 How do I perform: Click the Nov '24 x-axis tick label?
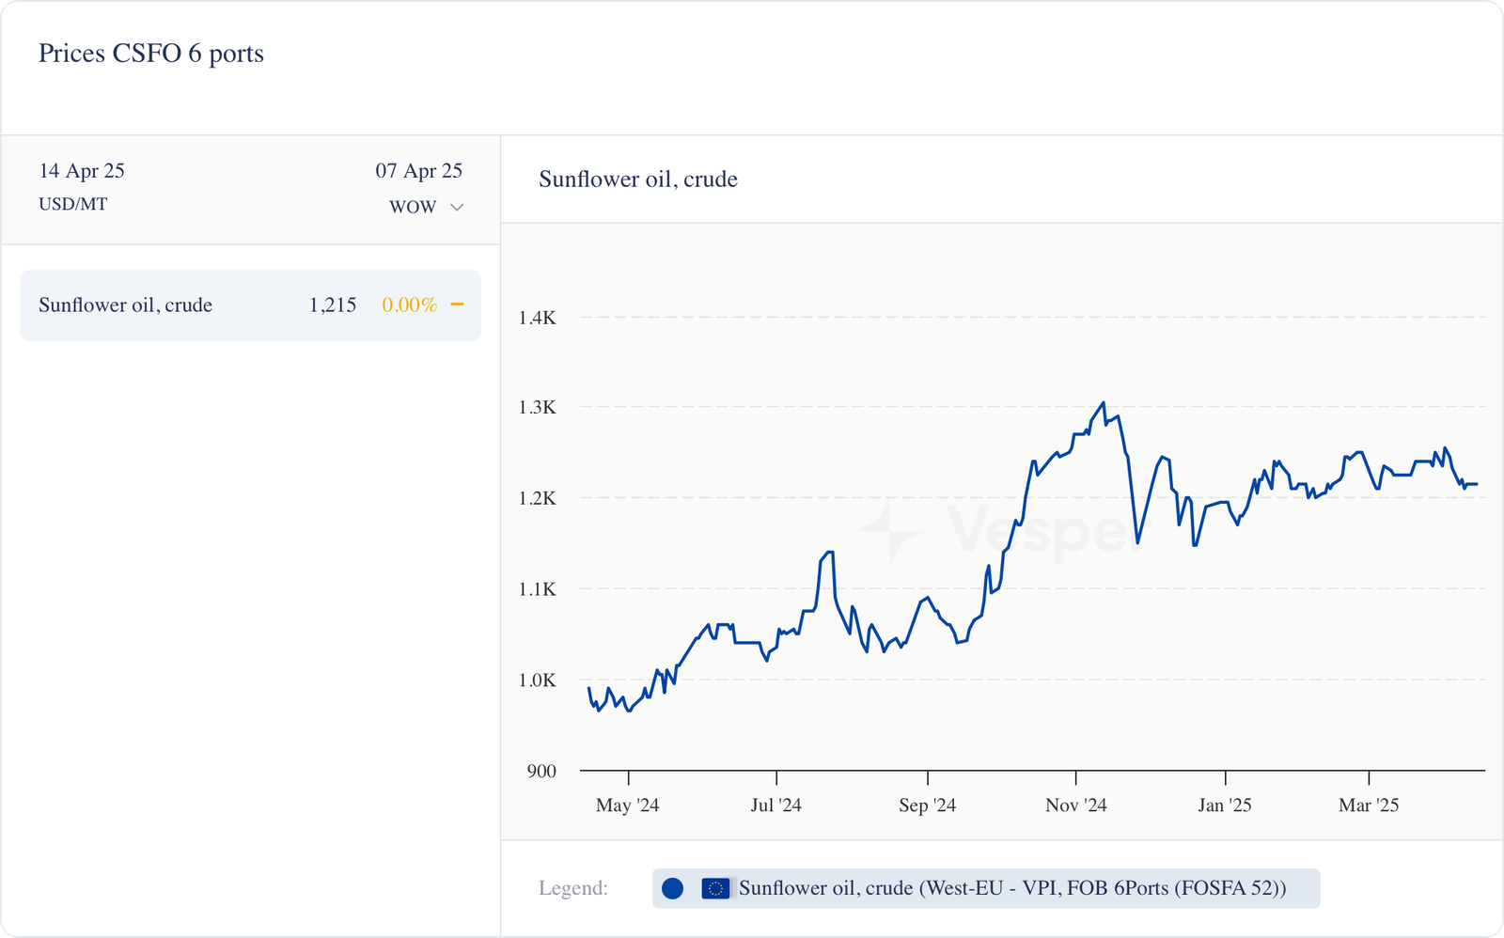tap(1075, 805)
